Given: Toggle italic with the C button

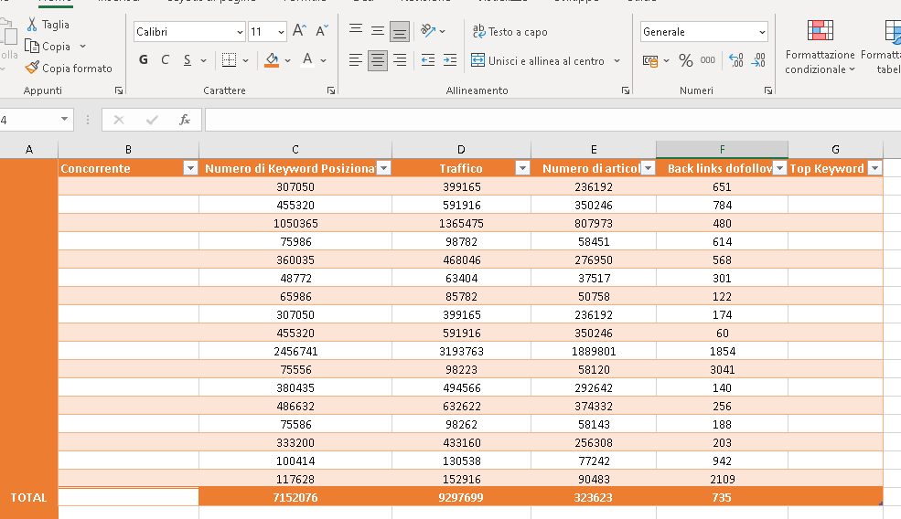Looking at the screenshot, I should point(166,59).
